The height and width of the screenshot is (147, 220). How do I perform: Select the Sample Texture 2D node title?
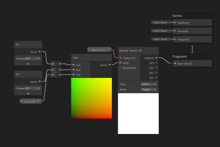pyautogui.click(x=138, y=51)
